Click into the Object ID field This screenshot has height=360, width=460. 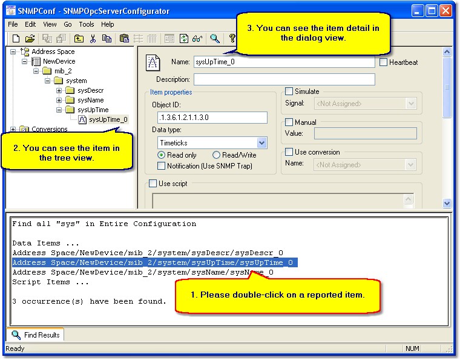212,118
